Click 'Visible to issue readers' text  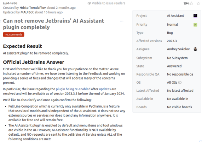(x=109, y=3)
